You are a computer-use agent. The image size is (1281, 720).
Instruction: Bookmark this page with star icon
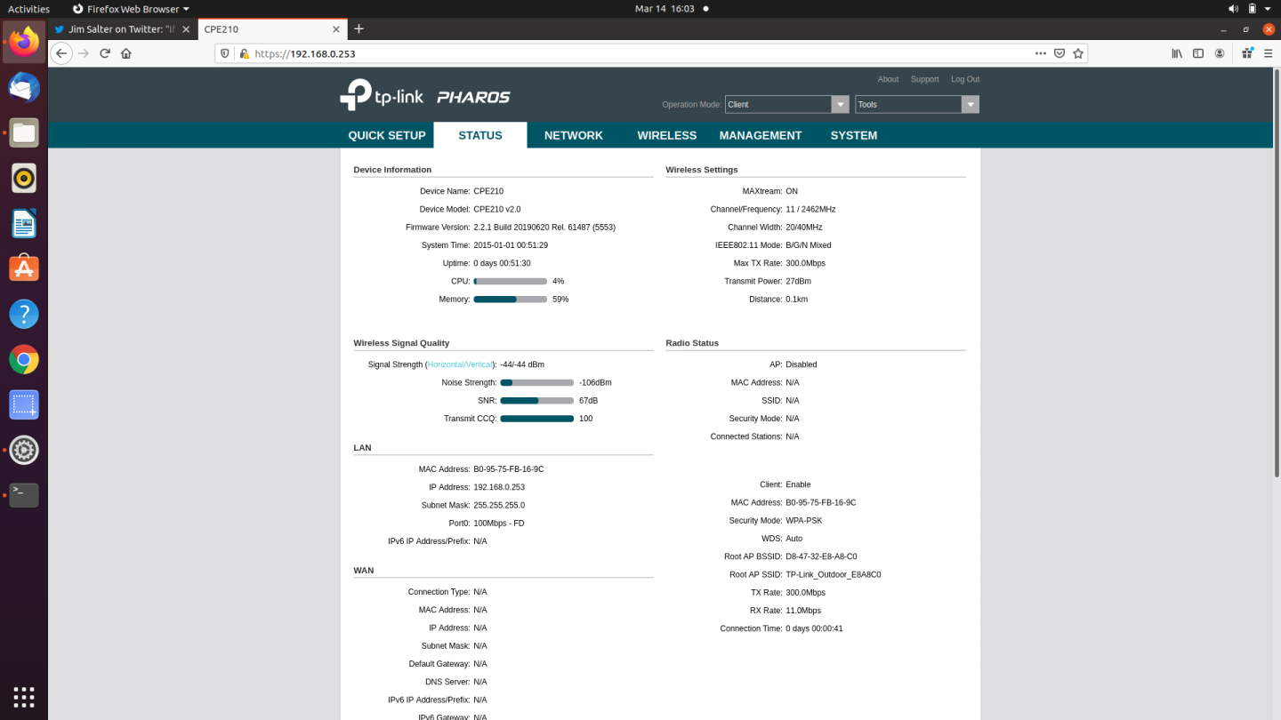click(1078, 53)
